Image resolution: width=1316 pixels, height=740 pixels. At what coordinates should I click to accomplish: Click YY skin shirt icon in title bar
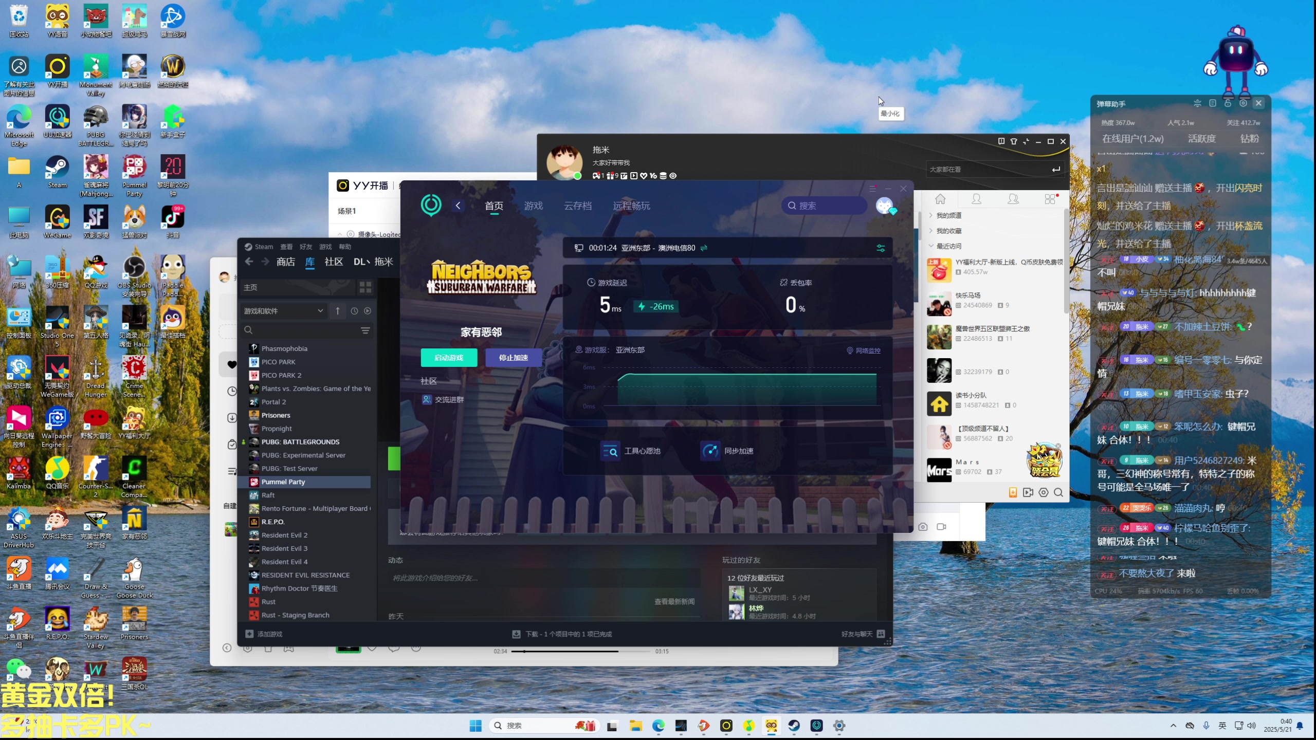[x=1014, y=141]
